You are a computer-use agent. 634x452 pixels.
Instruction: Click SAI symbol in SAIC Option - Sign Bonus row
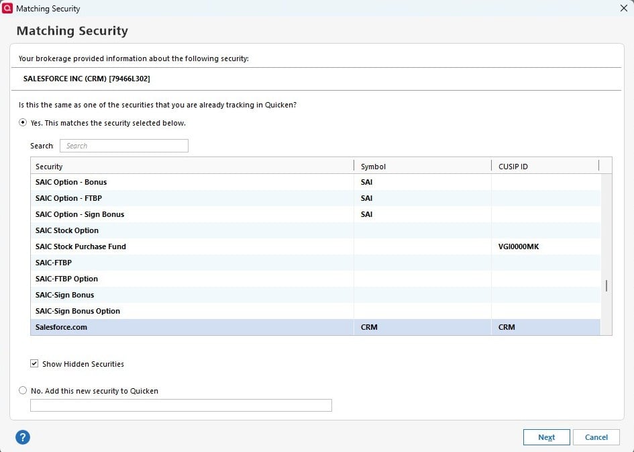[x=367, y=214]
